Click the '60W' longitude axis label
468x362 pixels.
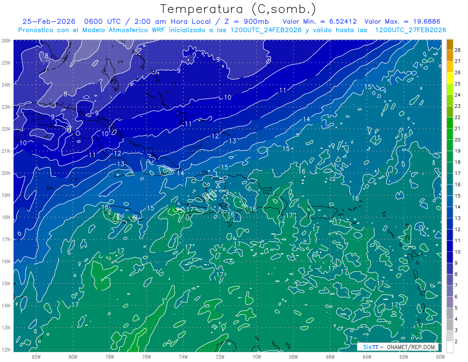441,357
